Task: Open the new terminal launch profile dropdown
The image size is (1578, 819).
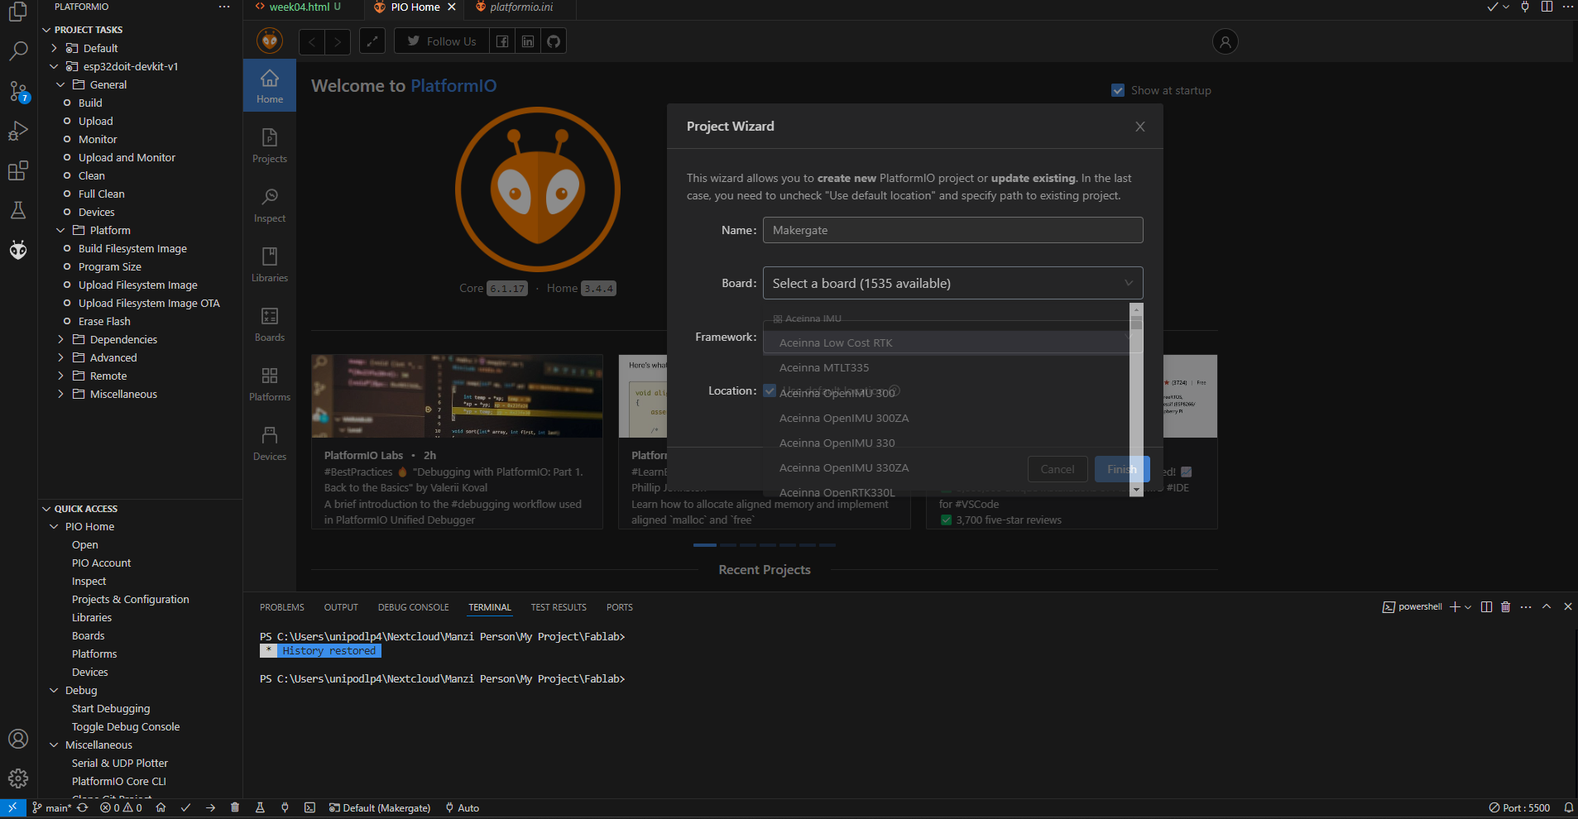Action: pyautogui.click(x=1468, y=607)
